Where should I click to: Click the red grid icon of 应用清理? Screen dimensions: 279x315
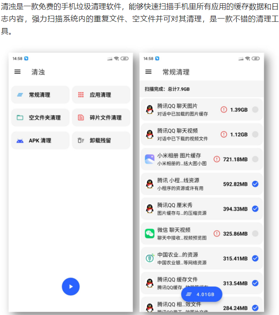click(x=81, y=95)
